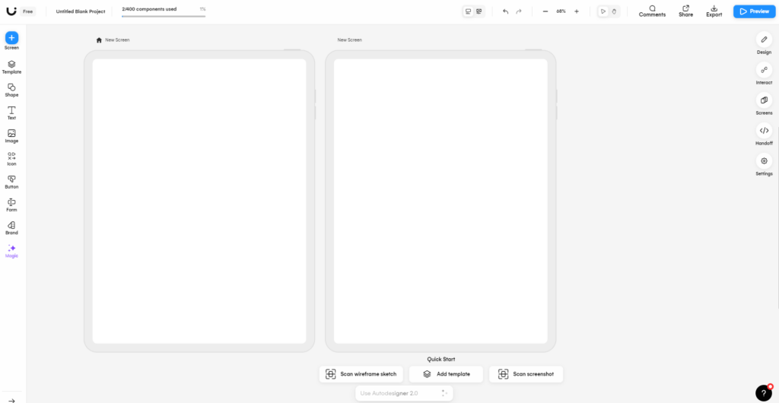This screenshot has height=403, width=779.
Task: Expand the left sidebar with the arrow
Action: coord(11,400)
